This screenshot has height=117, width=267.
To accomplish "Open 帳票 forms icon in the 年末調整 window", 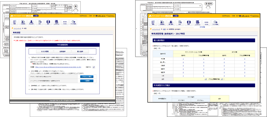I will tap(14, 22).
